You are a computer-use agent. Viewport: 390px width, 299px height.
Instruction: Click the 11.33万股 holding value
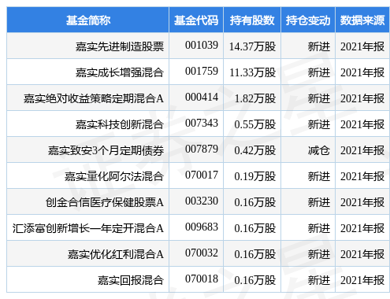click(x=253, y=72)
